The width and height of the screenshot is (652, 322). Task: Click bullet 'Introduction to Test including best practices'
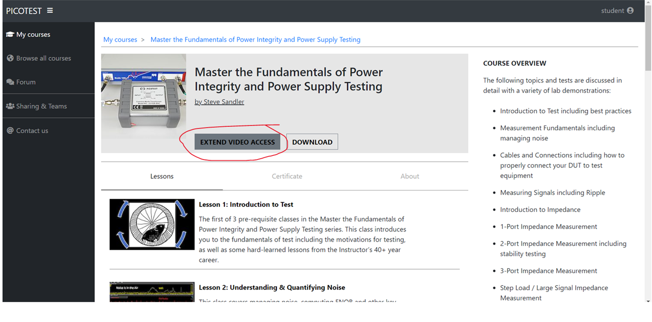coord(566,111)
